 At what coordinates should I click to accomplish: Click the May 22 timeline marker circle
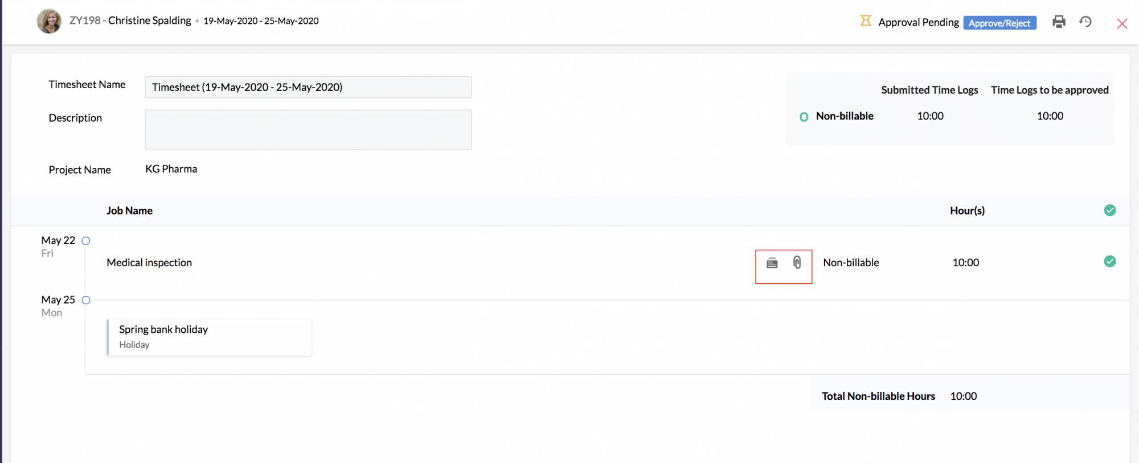[x=86, y=241]
